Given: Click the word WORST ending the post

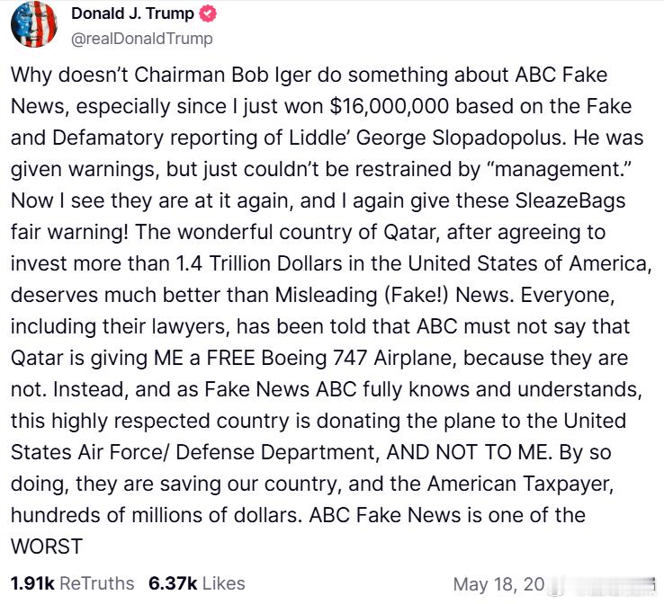Looking at the screenshot, I should click(x=47, y=546).
